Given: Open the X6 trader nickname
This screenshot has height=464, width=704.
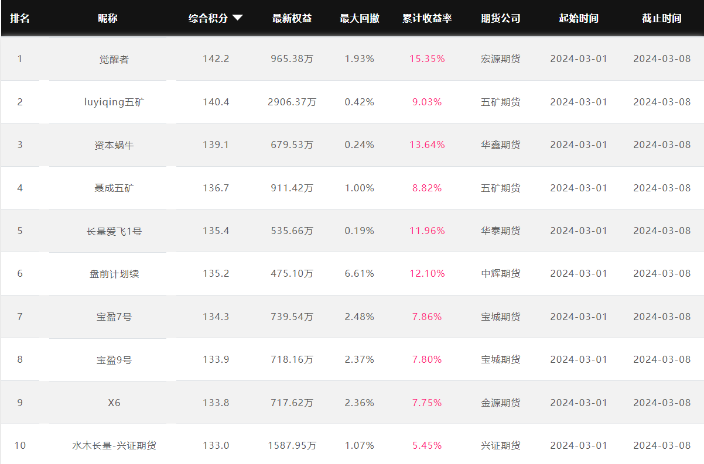Looking at the screenshot, I should 114,403.
